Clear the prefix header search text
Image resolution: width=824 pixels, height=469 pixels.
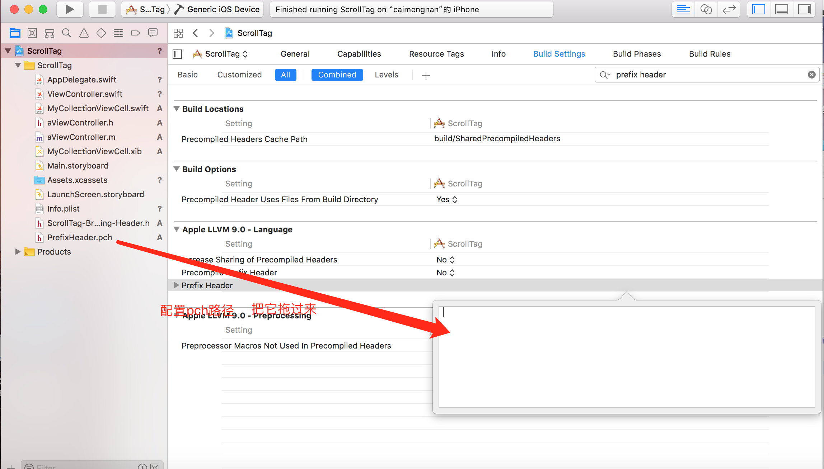(811, 75)
